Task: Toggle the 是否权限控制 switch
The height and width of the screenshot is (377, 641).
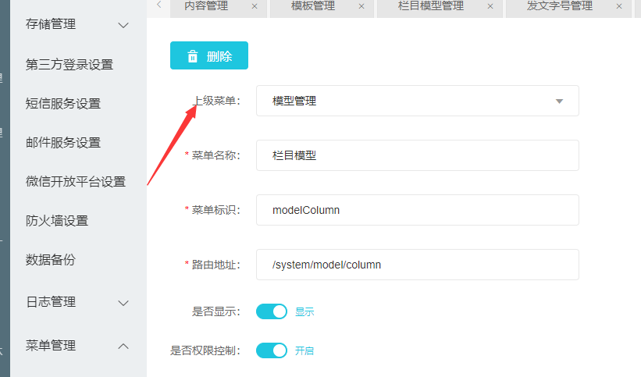Action: click(x=272, y=350)
